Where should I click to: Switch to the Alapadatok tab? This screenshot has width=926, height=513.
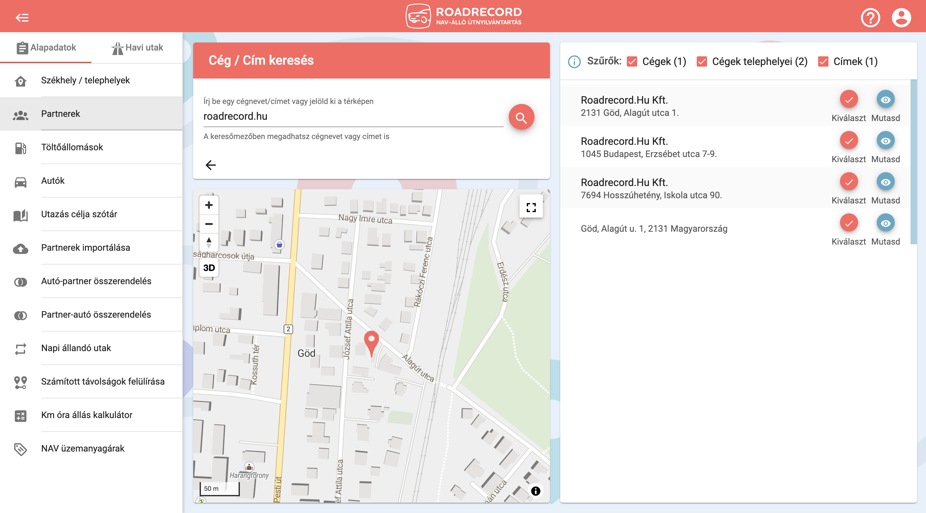tap(46, 47)
